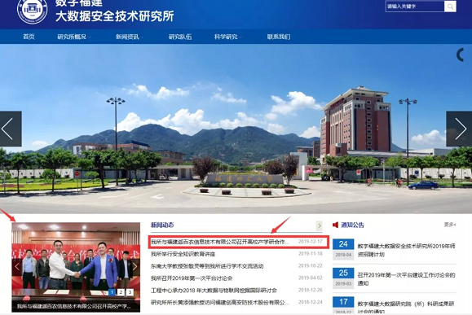Viewport: 472px width, 315px height.
Task: Click the 通知公告 section heading
Action: click(x=352, y=225)
